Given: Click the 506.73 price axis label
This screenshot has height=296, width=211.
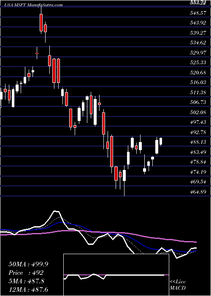Looking at the screenshot, I should pos(197,102).
